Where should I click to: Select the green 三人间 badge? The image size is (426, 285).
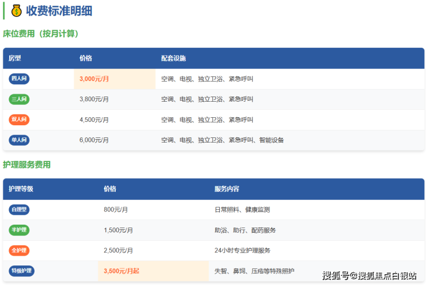click(x=19, y=99)
